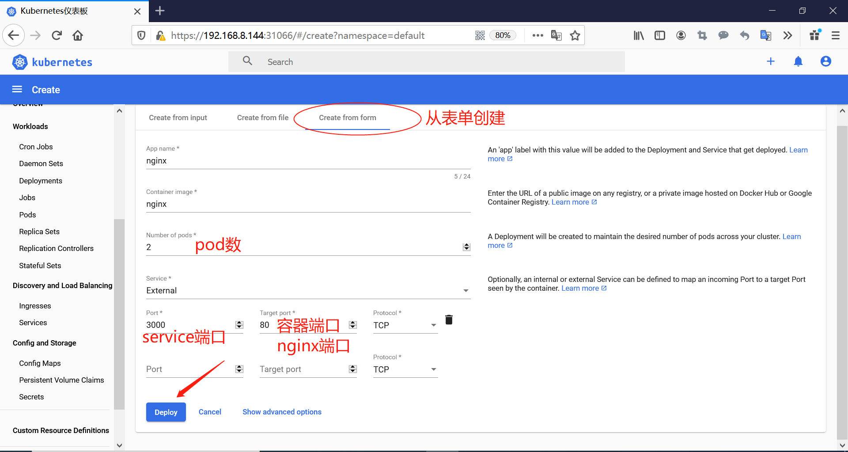Click the Cancel button
Viewport: 848px width, 452px height.
(210, 412)
